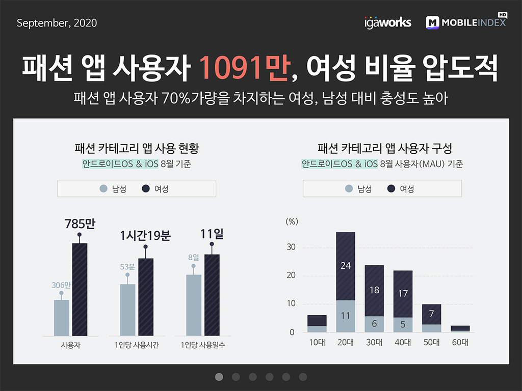Click the 30대 male segment labeled 6
522x391 pixels.
pyautogui.click(x=374, y=324)
